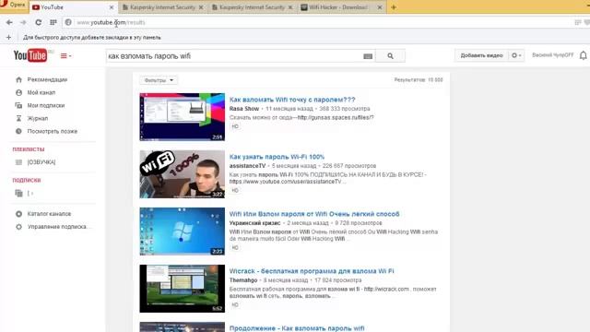Image resolution: width=590 pixels, height=332 pixels.
Task: Open video Продолжение - Как взломать пароль wifi
Action: pos(297,328)
